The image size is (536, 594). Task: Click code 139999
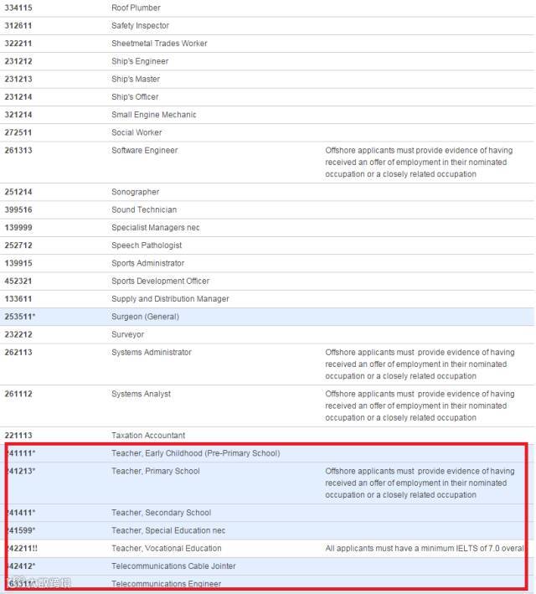tap(18, 227)
